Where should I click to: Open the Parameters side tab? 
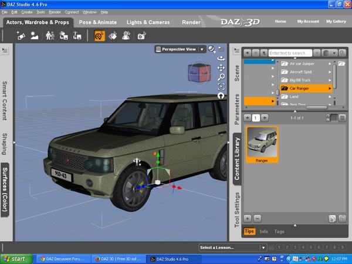coord(237,109)
